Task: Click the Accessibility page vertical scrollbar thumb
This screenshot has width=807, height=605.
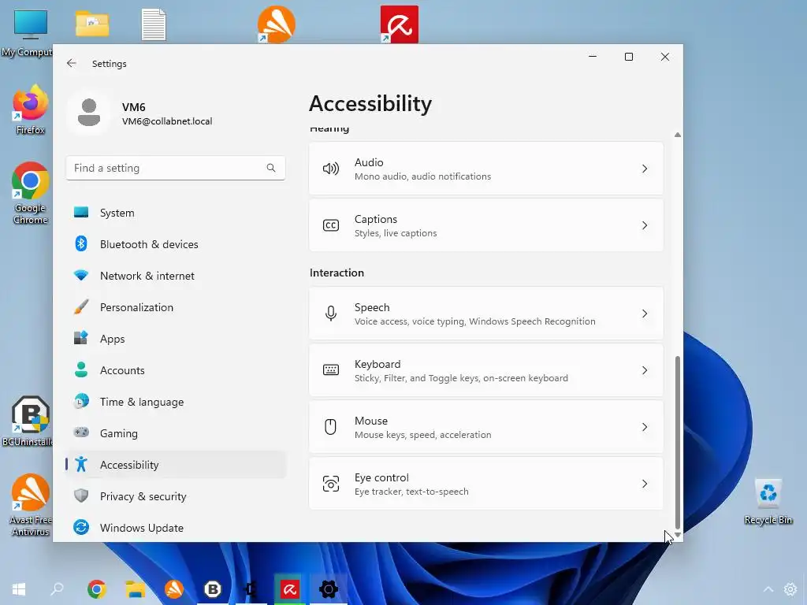Action: coord(677,443)
